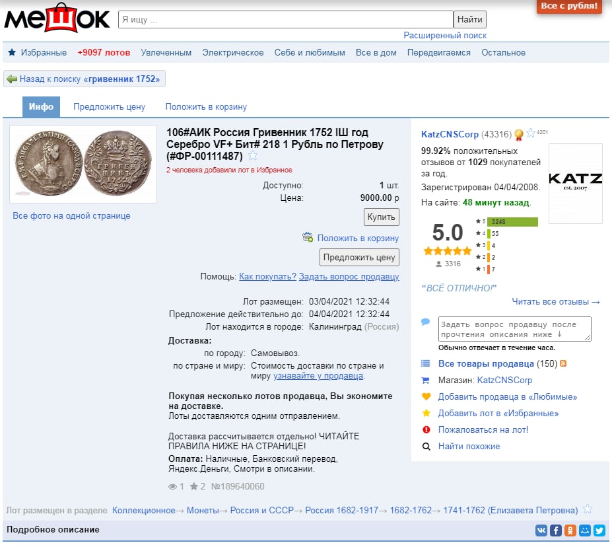The image size is (612, 549).
Task: Toggle the star beside the category breadcrumb
Action: pyautogui.click(x=588, y=509)
